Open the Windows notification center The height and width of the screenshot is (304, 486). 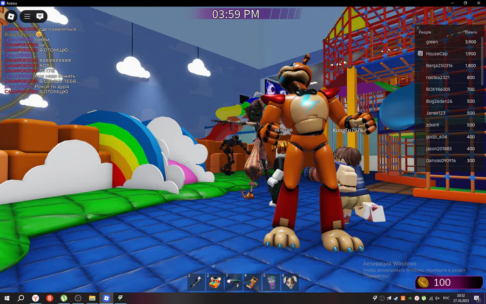pos(477,298)
